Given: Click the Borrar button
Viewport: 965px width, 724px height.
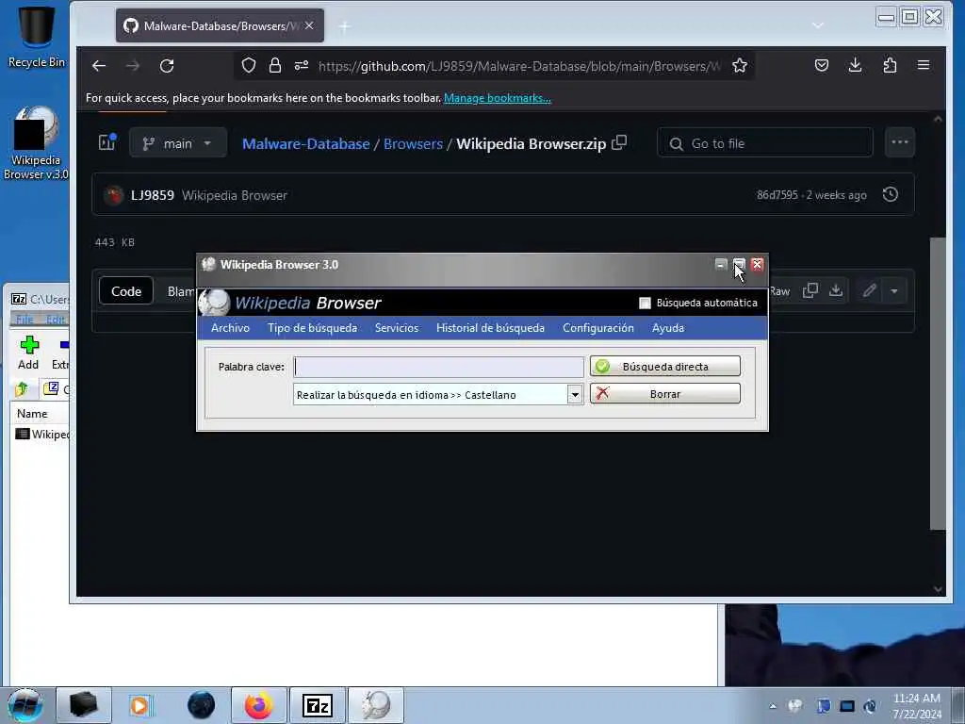Looking at the screenshot, I should point(664,394).
